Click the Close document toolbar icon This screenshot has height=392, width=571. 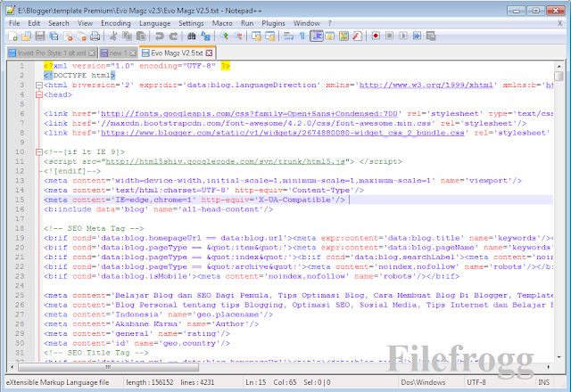68,36
